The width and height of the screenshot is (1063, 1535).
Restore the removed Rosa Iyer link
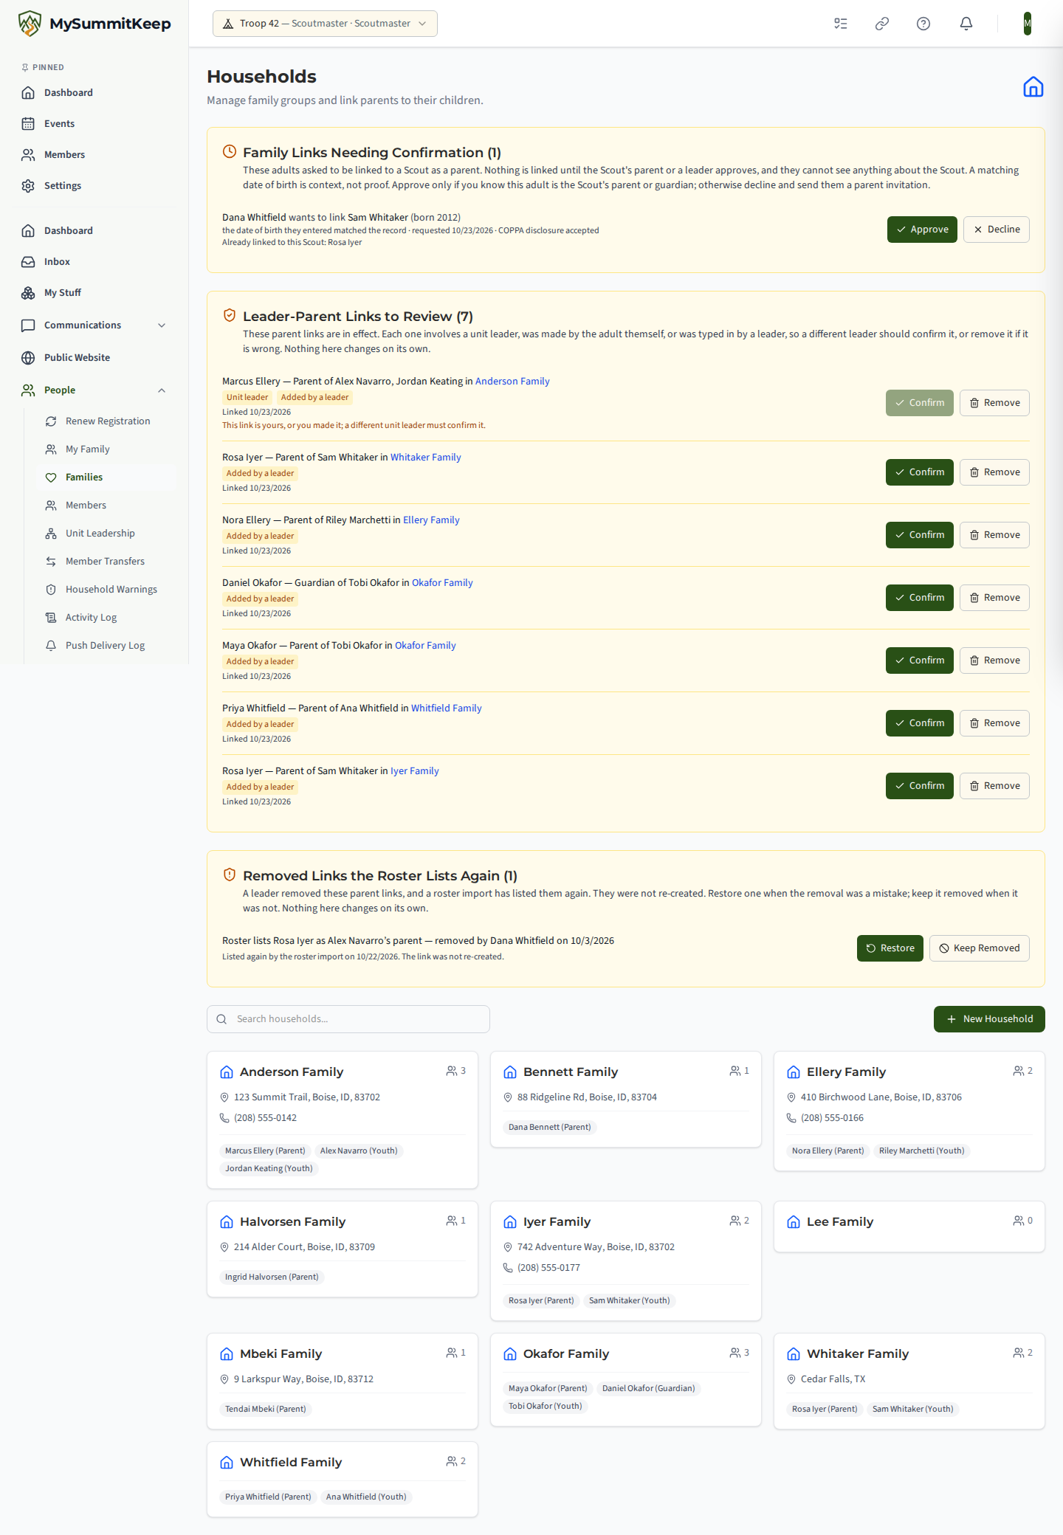(890, 948)
